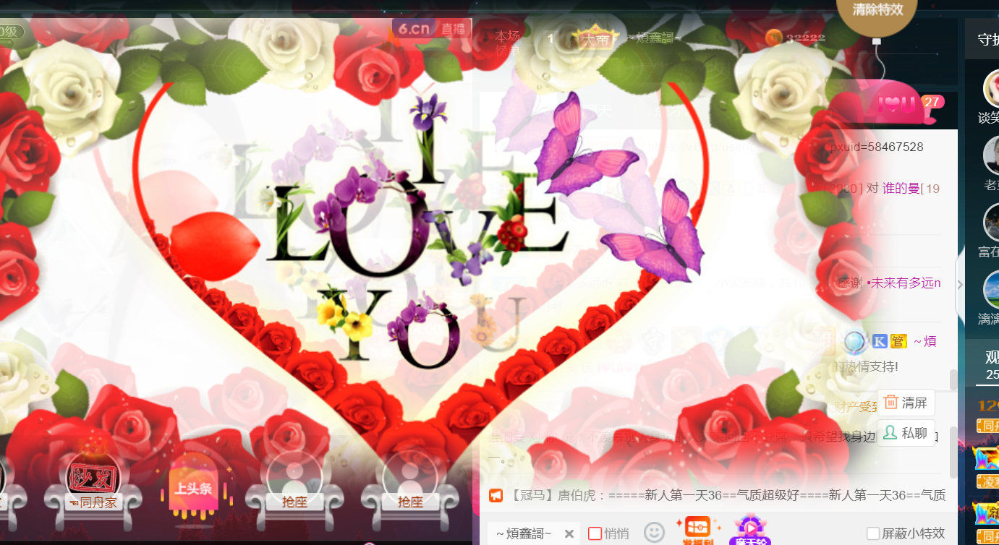Click the 谈笑 guardian avatar
Viewport: 999px width, 545px height.
click(x=992, y=89)
